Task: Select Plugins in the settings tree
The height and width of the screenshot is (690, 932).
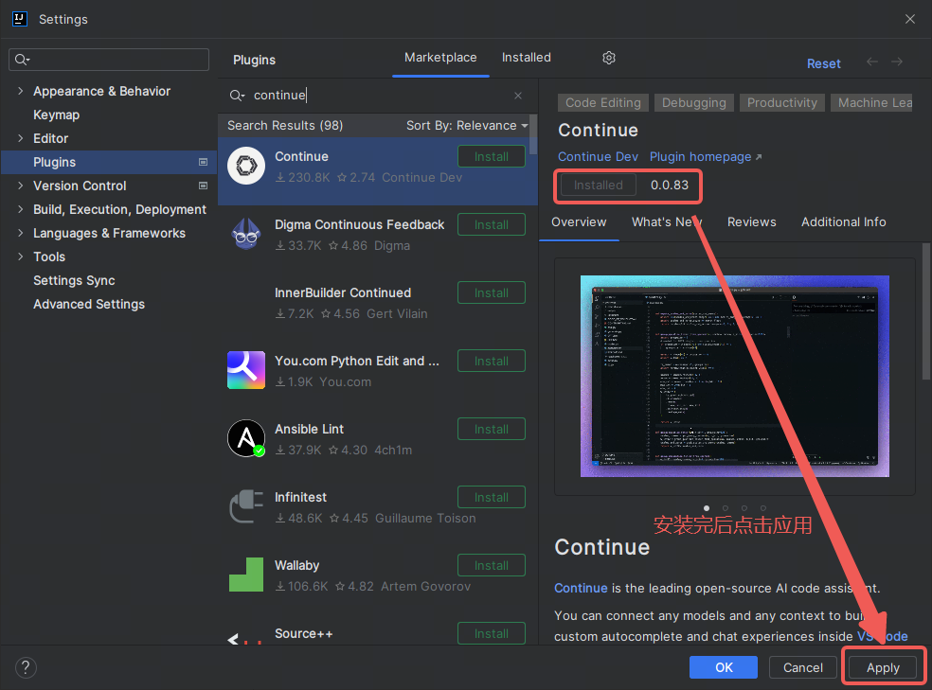Action: [109, 162]
